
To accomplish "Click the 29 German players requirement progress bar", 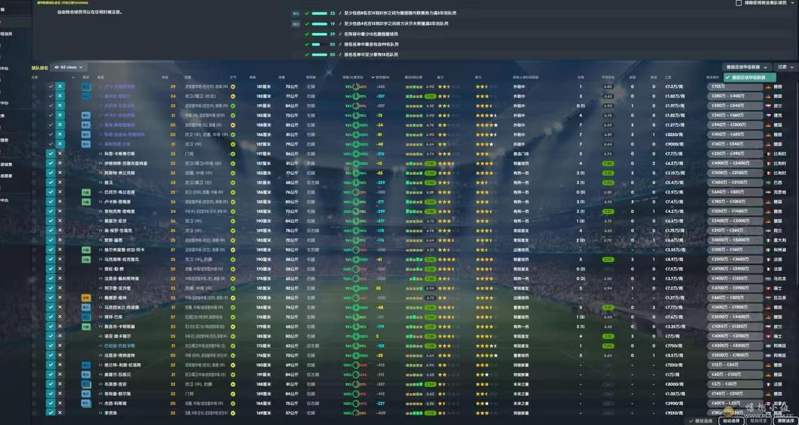I will click(320, 34).
